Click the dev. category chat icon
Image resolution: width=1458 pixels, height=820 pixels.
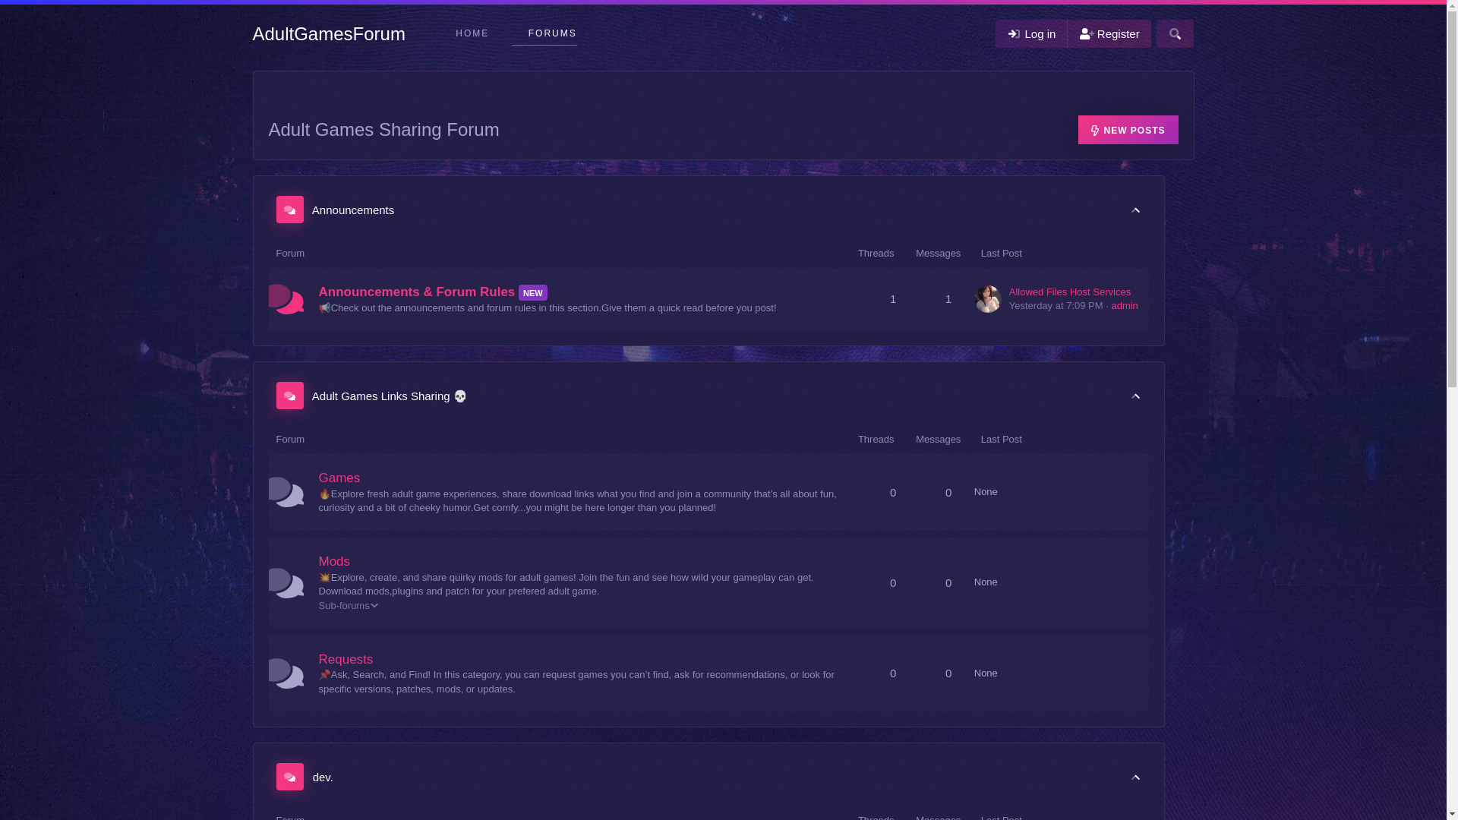(x=289, y=777)
